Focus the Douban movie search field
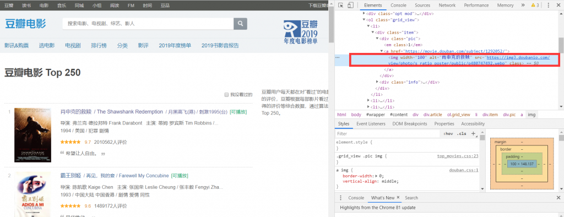The width and height of the screenshot is (564, 217). click(148, 23)
